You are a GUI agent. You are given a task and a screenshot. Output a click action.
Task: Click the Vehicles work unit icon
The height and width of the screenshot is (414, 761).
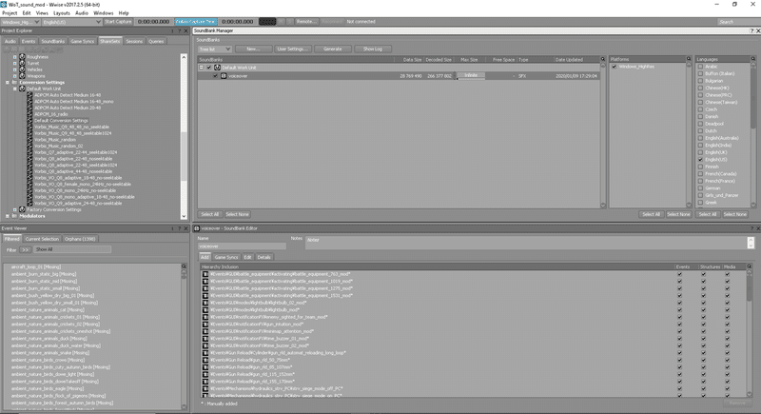click(x=22, y=69)
